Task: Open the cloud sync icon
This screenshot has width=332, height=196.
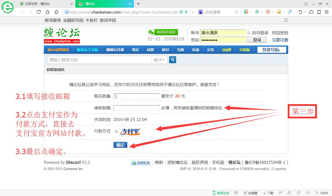Action: coord(311,12)
